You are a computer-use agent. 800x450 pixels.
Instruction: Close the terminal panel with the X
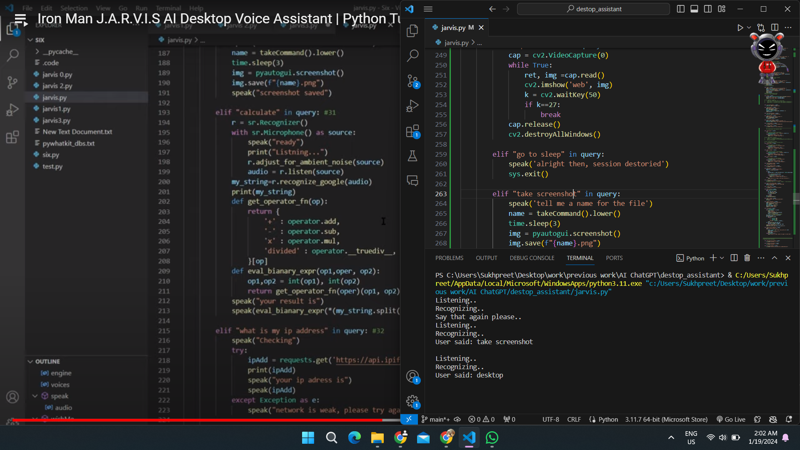point(788,258)
